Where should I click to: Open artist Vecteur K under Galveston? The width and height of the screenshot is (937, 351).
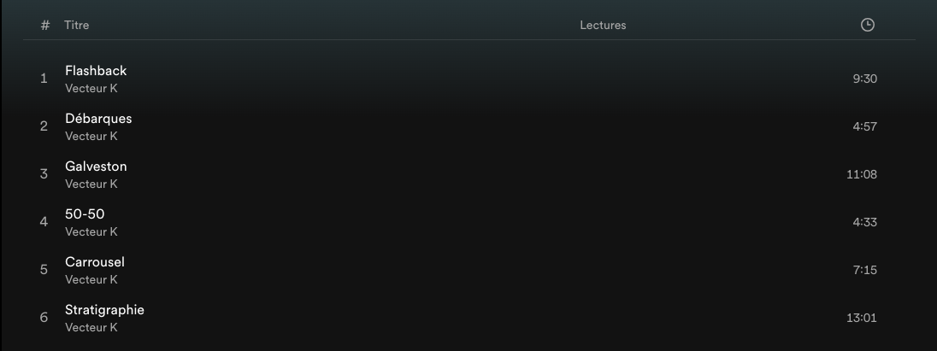pos(91,184)
